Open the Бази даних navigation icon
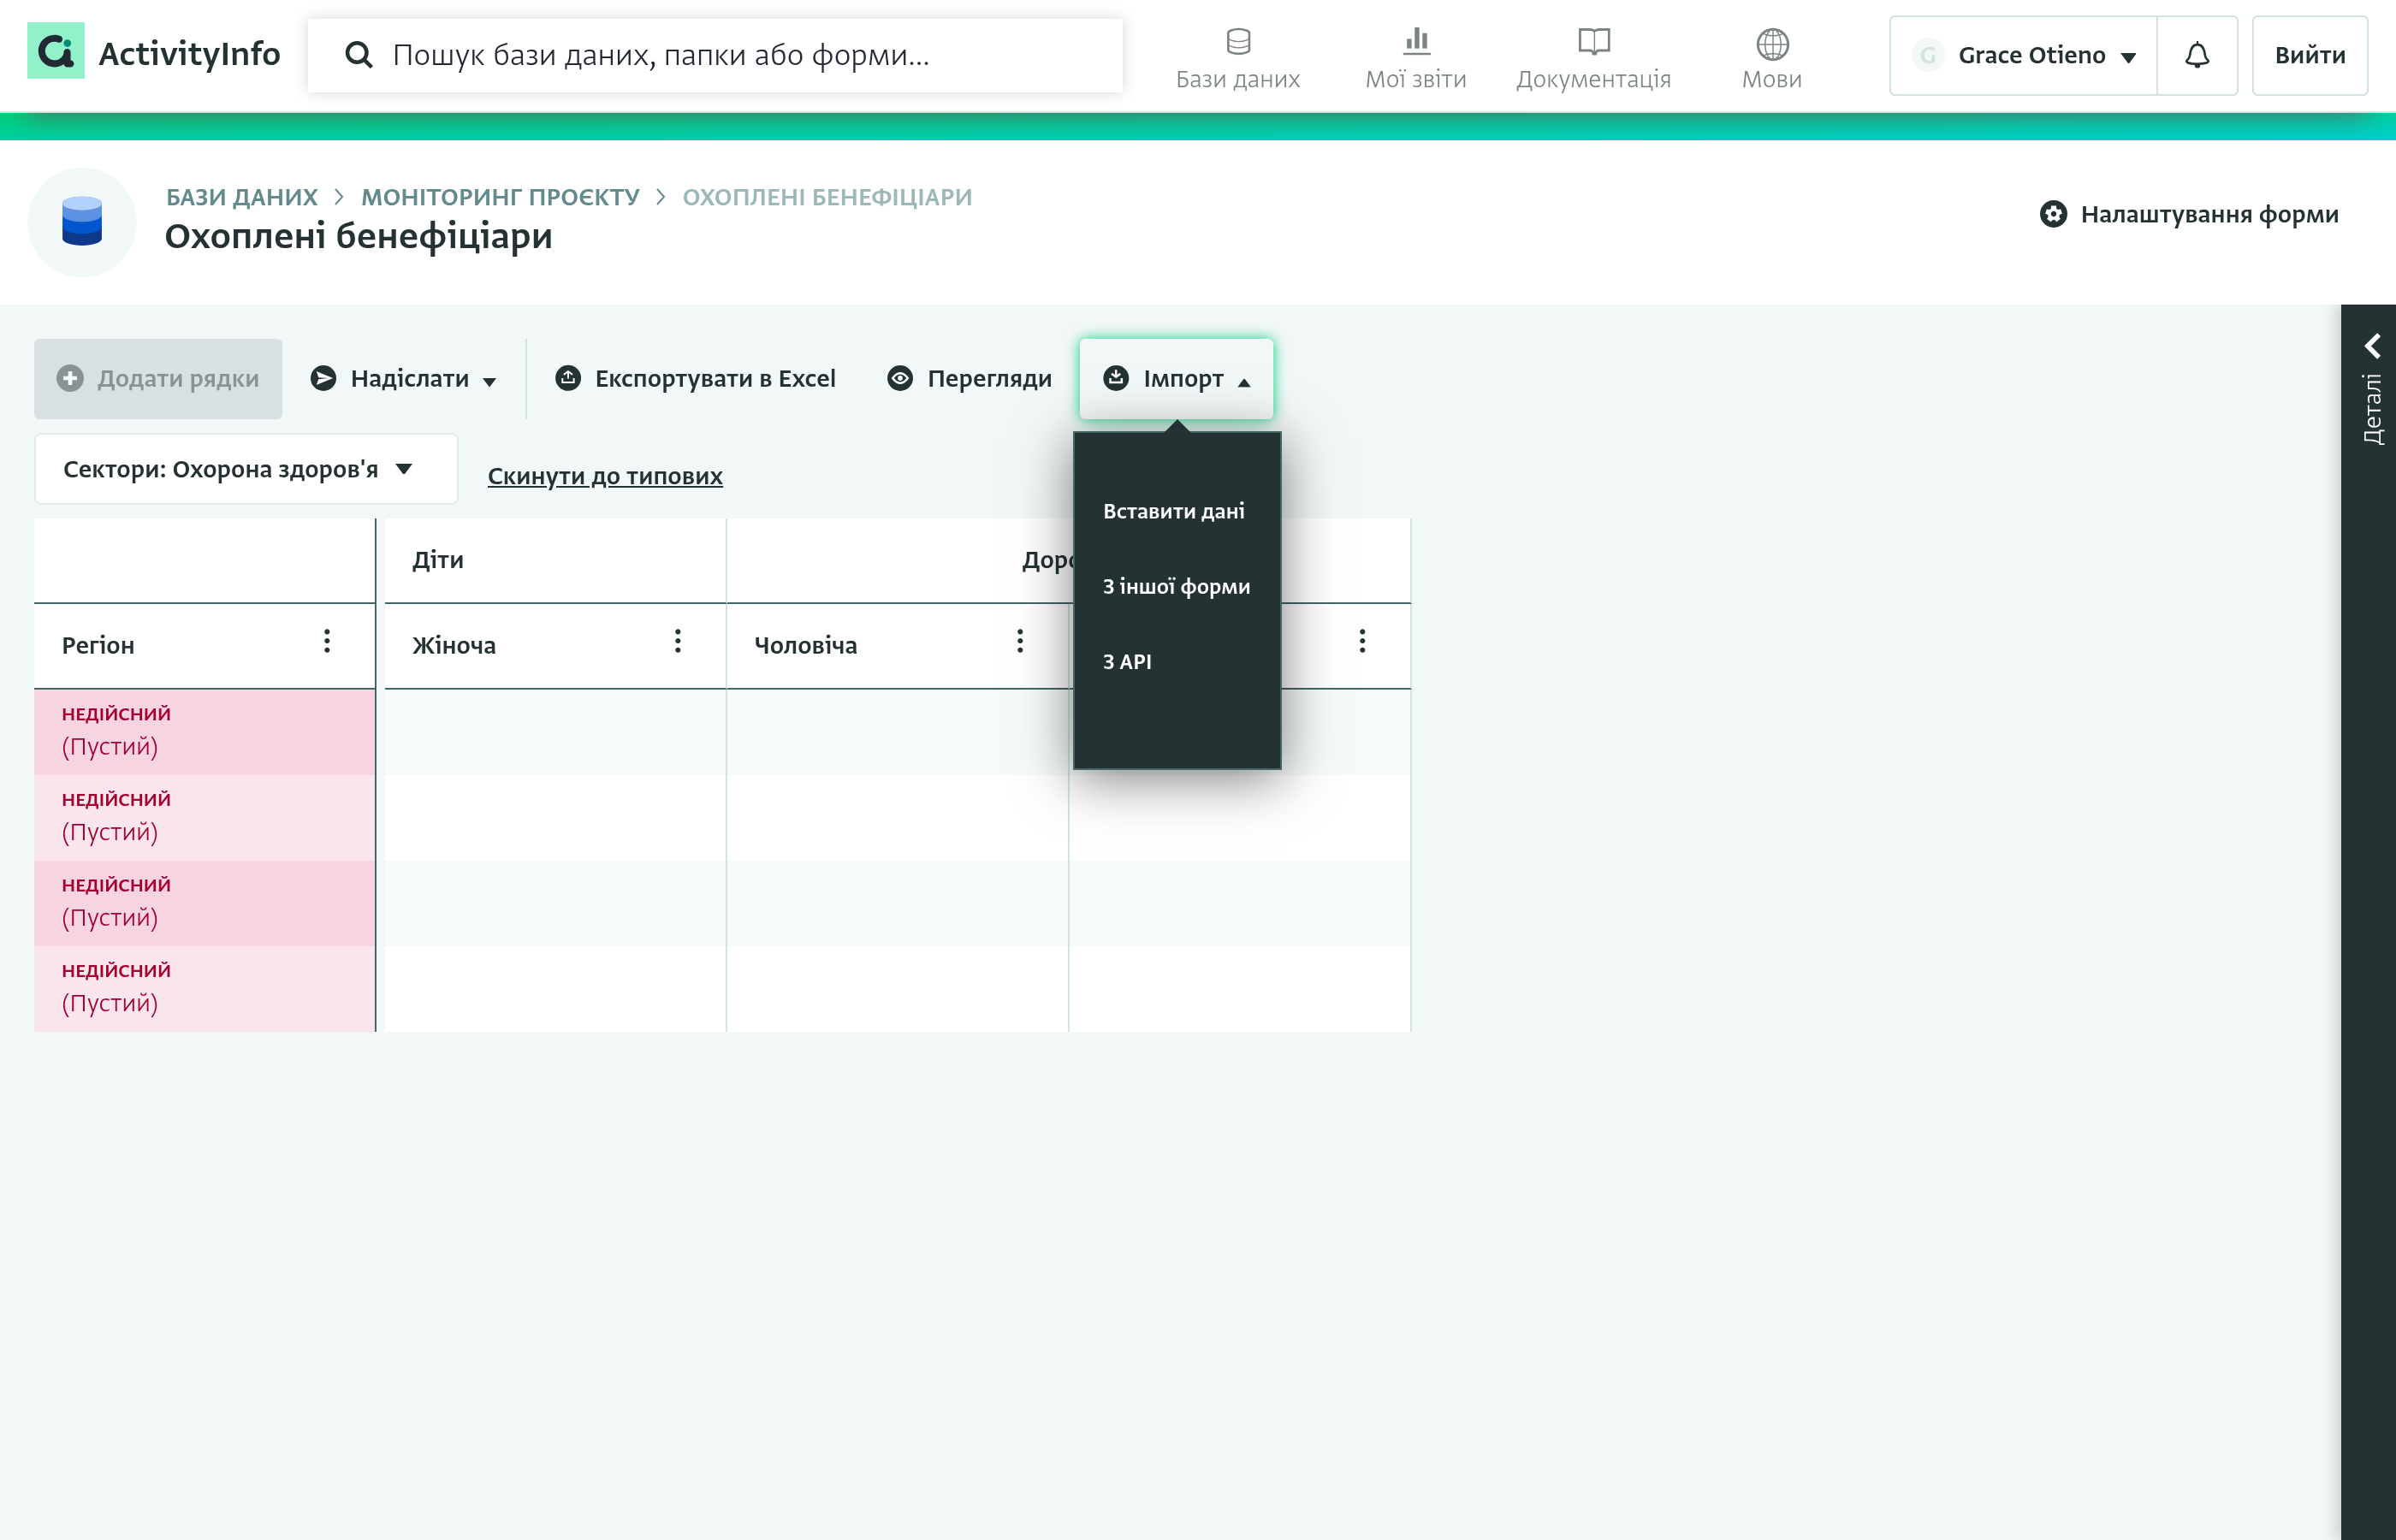 [1238, 42]
